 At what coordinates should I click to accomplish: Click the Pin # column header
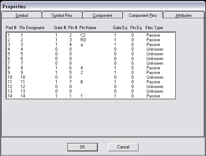(x=73, y=28)
